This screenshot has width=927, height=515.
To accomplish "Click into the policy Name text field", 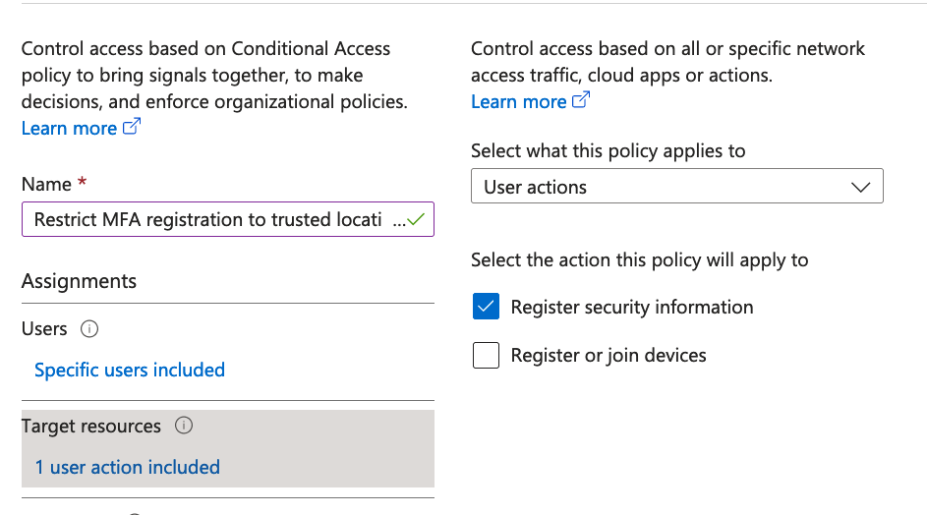I will coord(206,220).
